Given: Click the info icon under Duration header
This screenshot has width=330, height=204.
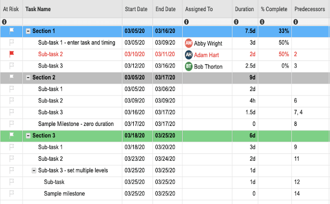Looking at the screenshot, I should tap(236, 22).
